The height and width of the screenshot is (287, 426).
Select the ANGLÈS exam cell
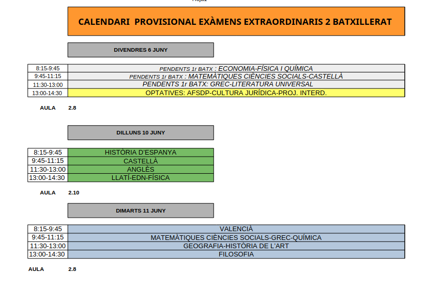point(141,170)
